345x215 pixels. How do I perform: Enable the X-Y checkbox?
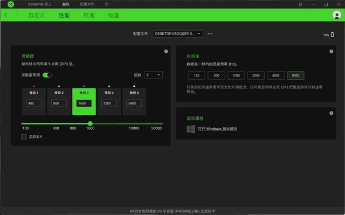point(24,137)
